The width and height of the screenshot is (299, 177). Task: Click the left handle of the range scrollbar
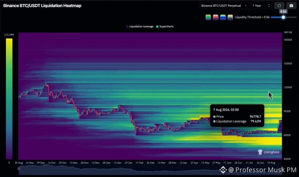(x=19, y=169)
